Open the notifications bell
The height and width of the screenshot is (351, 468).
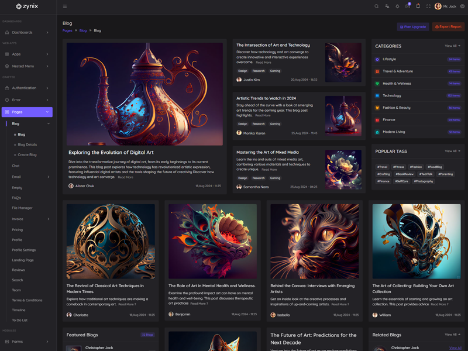coord(418,6)
